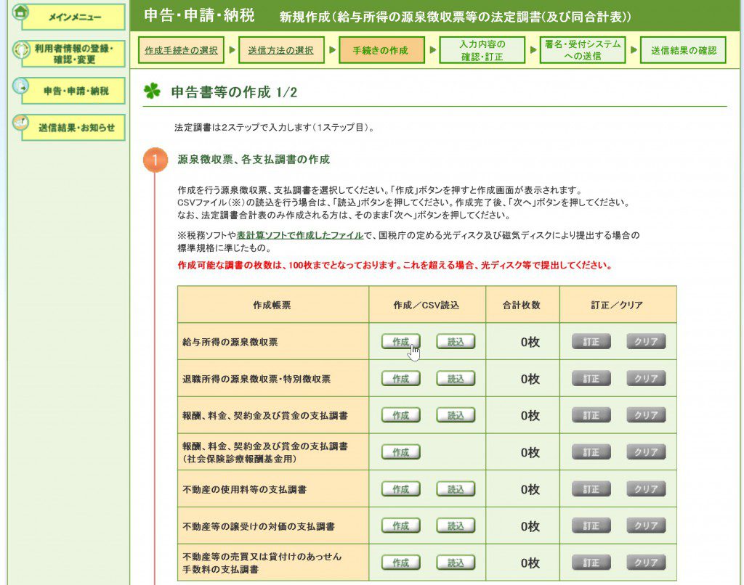Screen dimensions: 744x585
Task: Select the 手続きの作成 step
Action: click(x=381, y=51)
